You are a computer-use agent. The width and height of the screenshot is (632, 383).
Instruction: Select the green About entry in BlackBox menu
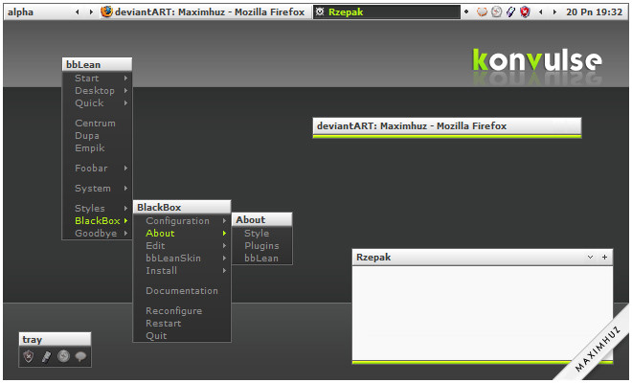click(182, 234)
